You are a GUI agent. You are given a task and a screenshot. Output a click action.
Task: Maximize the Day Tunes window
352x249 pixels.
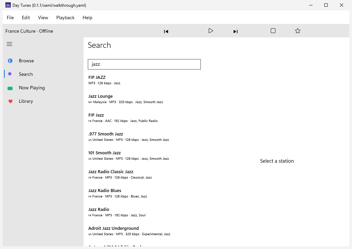pyautogui.click(x=326, y=5)
